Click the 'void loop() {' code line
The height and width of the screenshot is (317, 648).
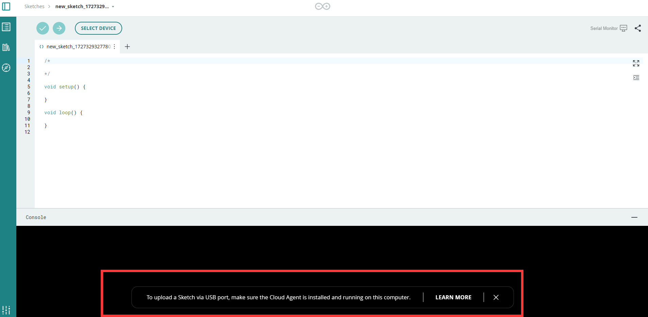coord(63,113)
